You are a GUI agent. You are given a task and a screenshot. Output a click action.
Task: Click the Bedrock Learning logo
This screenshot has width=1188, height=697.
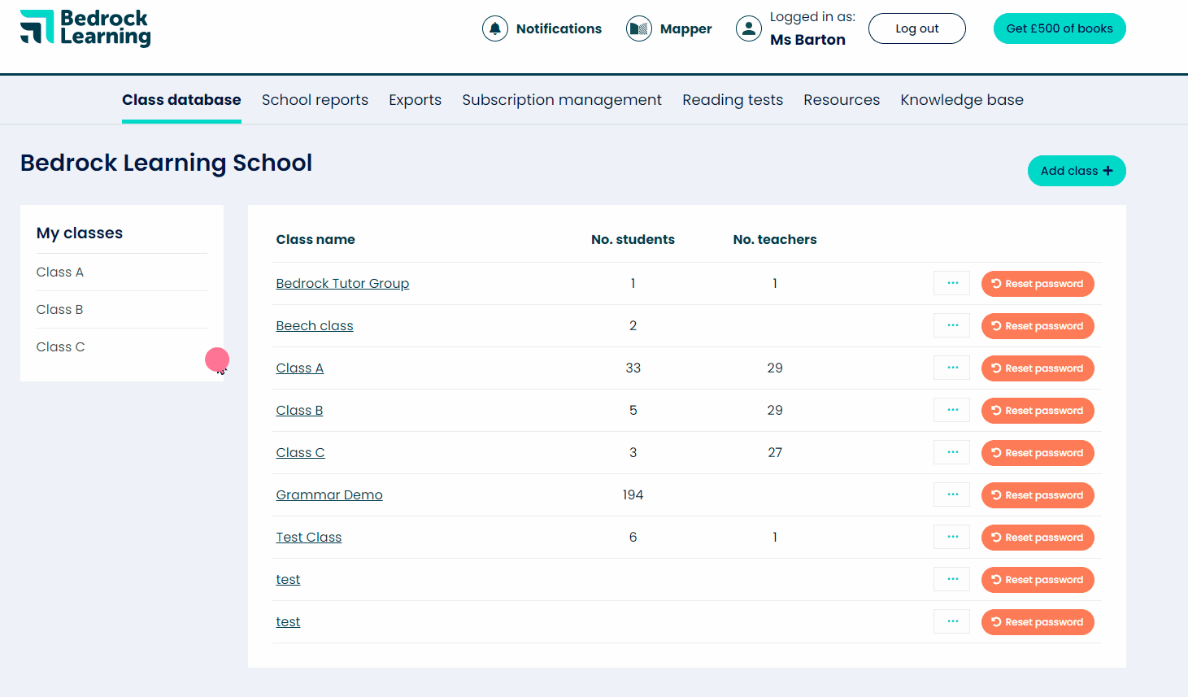click(x=85, y=28)
